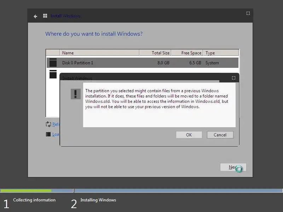This screenshot has height=212, width=283.
Task: Click the 'Where do you want to install Windows?' heading
Action: tap(94, 34)
